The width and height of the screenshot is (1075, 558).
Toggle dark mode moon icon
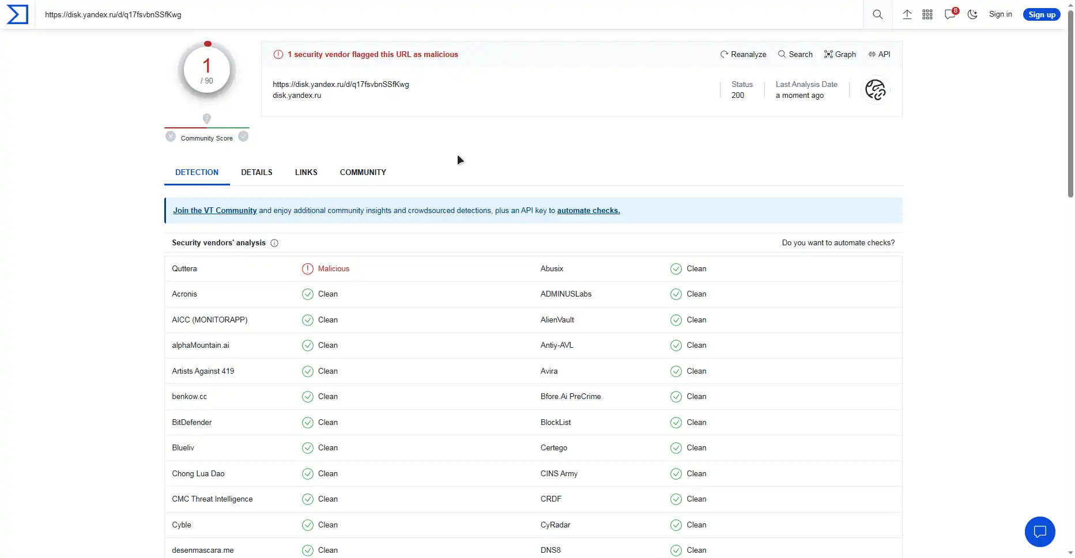click(972, 14)
